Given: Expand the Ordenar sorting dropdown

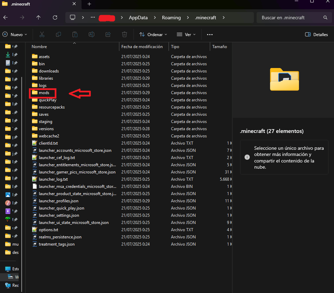Looking at the screenshot, I should click(153, 34).
